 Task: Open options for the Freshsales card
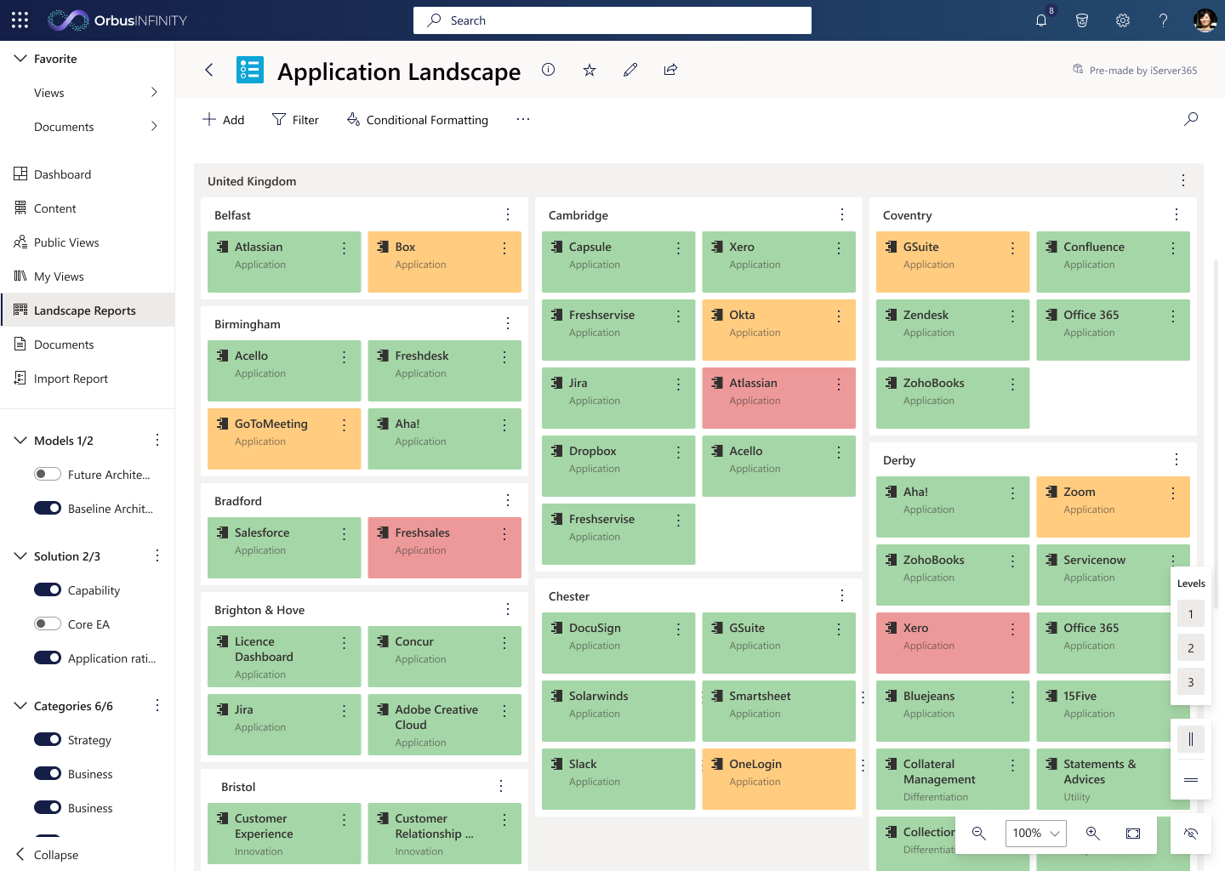pyautogui.click(x=504, y=534)
